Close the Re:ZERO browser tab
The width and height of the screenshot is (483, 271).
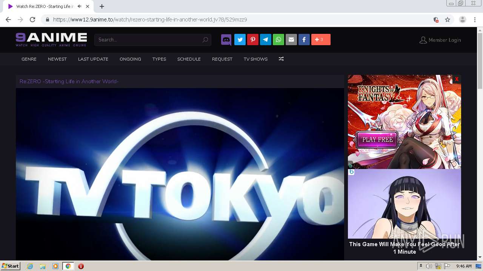88,6
